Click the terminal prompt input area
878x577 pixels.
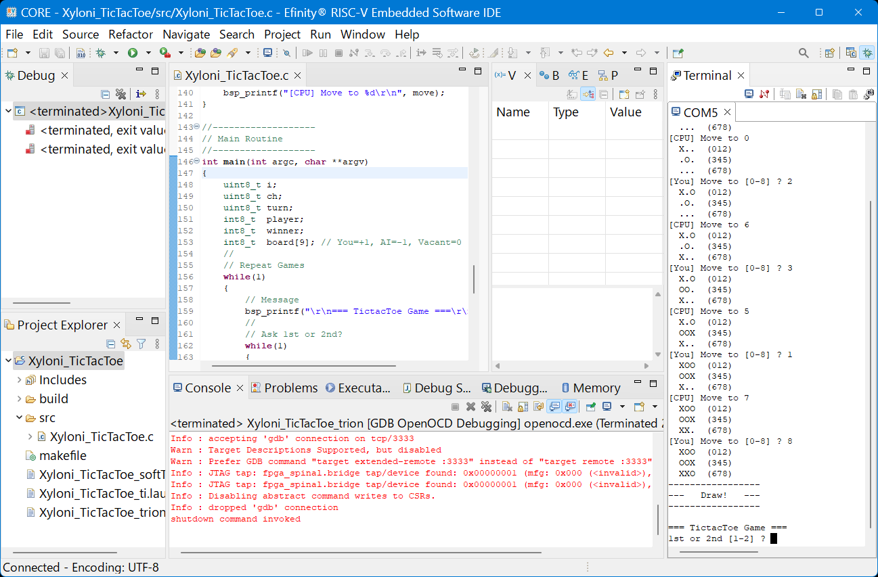coord(774,538)
